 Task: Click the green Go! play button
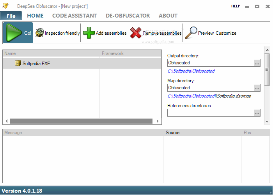[18, 33]
